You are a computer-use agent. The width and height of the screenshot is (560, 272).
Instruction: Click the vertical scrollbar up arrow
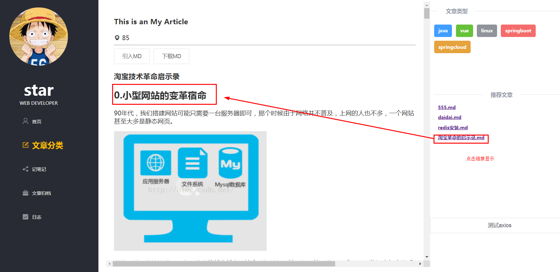[427, 5]
